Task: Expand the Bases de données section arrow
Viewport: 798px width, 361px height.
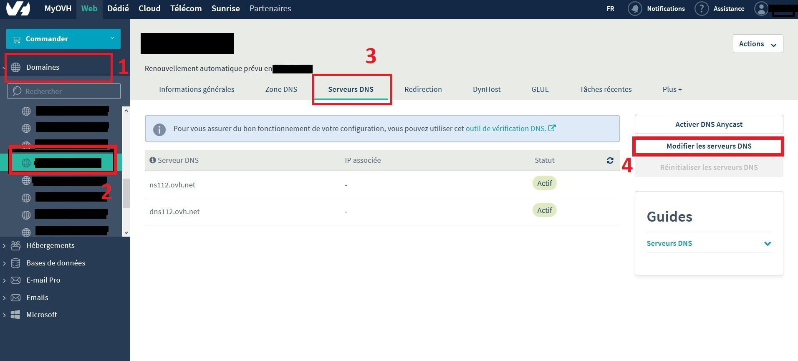Action: pos(4,263)
